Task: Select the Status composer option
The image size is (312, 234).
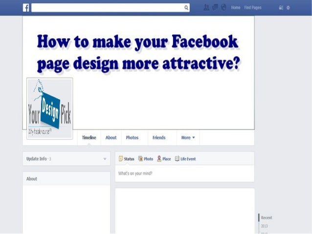Action: pos(127,159)
